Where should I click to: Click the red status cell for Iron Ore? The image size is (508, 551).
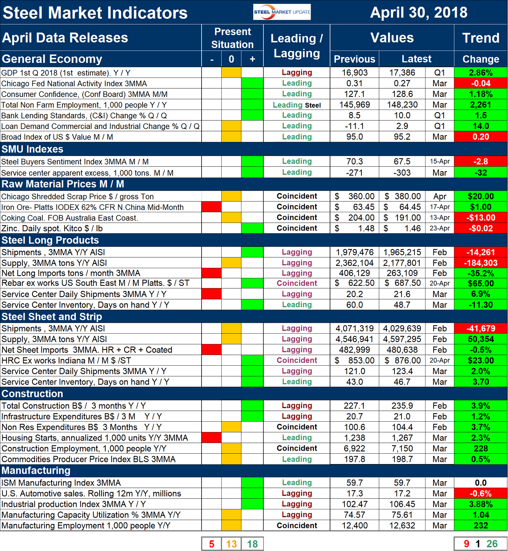[211, 207]
